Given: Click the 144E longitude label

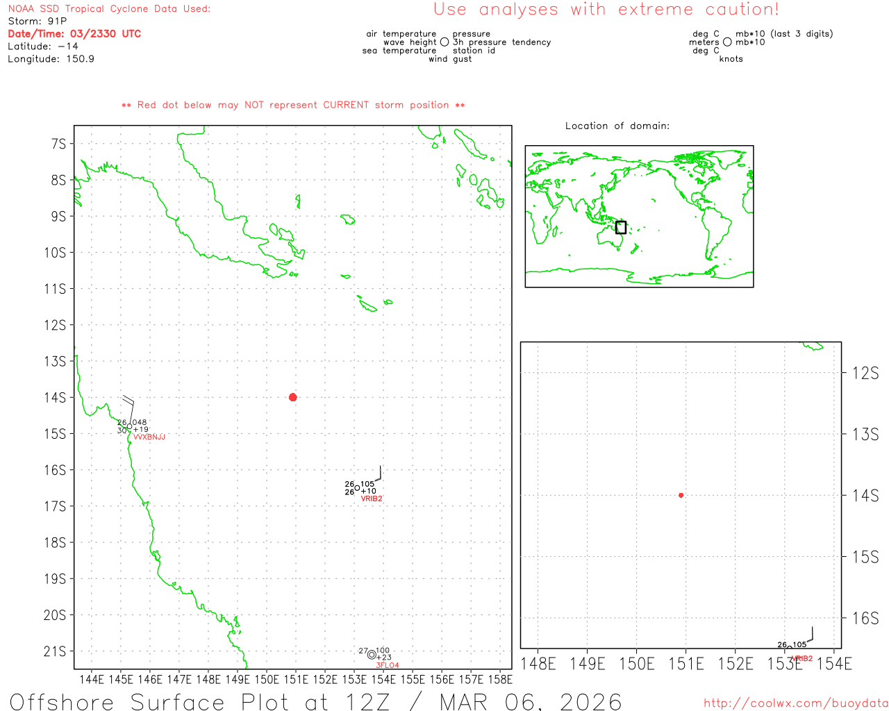Looking at the screenshot, I should 92,679.
